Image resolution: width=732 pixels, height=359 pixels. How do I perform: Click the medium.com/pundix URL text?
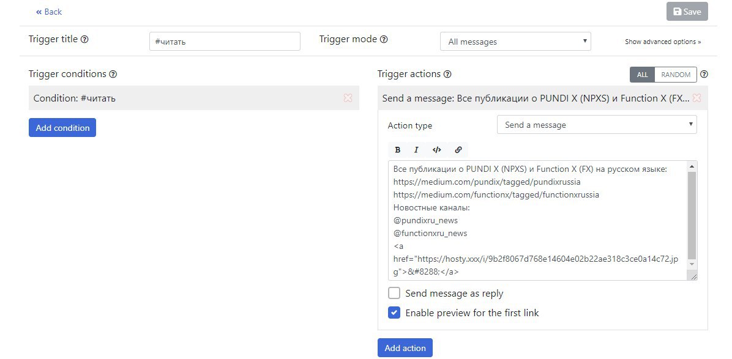487,182
